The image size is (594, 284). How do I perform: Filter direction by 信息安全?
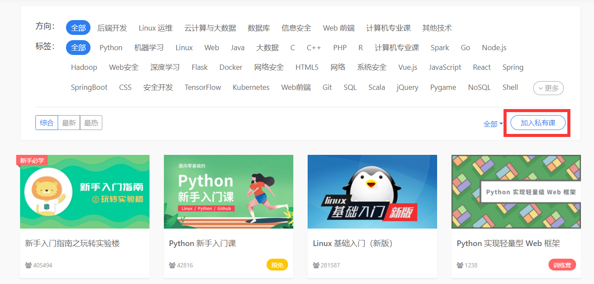[x=296, y=28]
